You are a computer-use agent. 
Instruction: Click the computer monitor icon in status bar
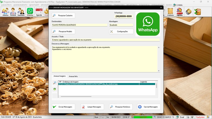tap(192, 117)
